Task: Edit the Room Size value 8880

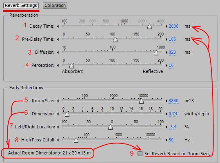Action: coord(173,101)
